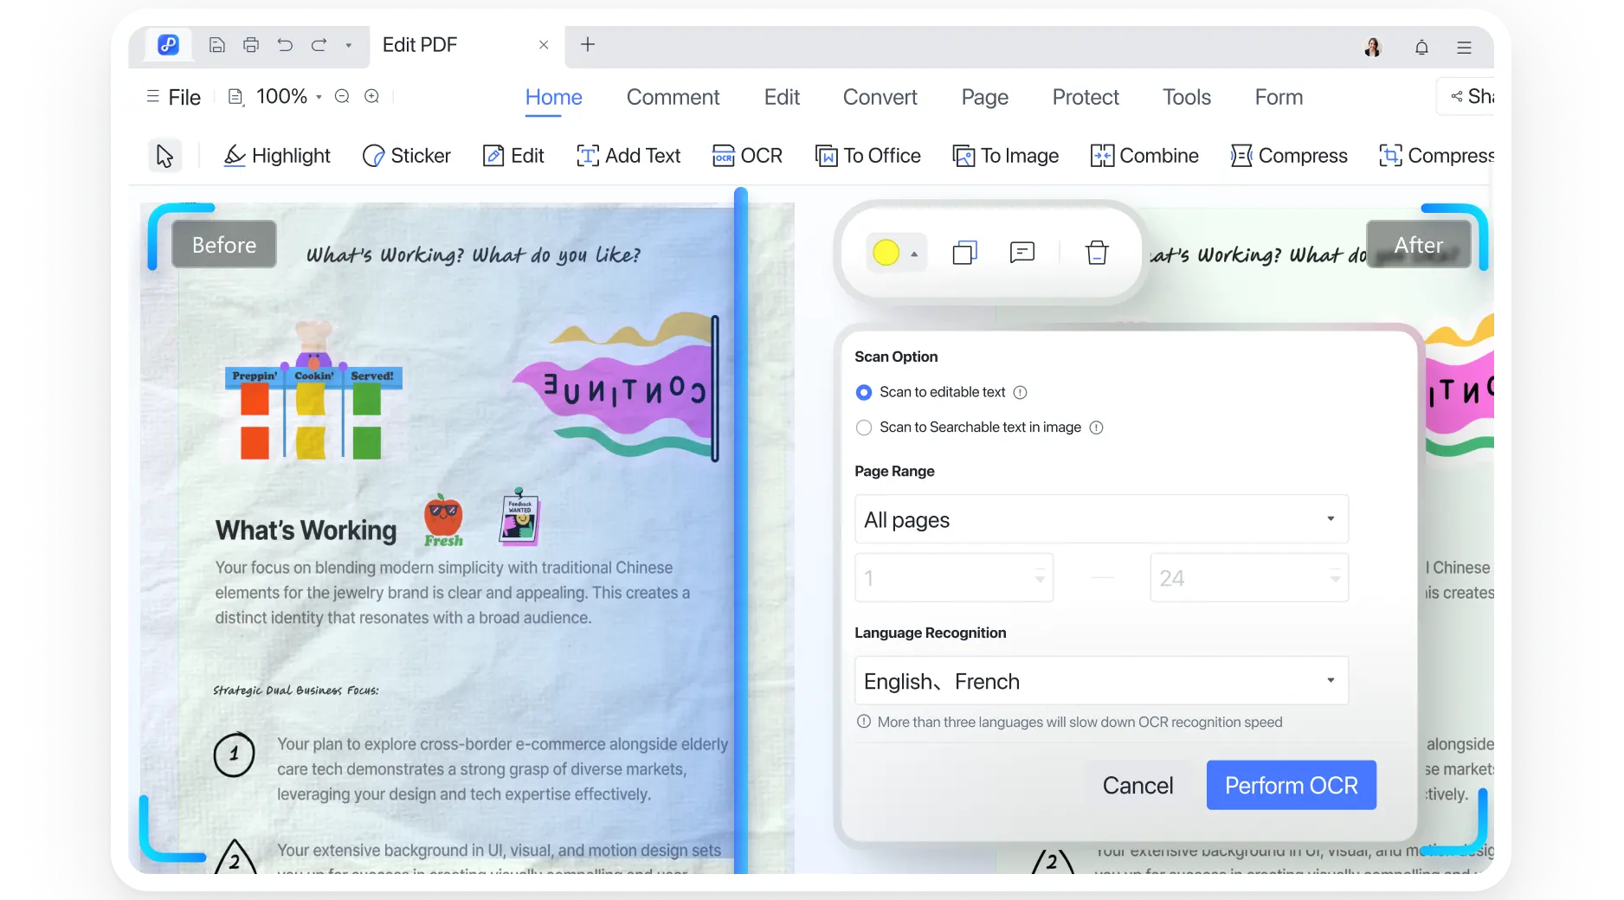Open the File menu
The height and width of the screenshot is (900, 1624).
(x=174, y=97)
